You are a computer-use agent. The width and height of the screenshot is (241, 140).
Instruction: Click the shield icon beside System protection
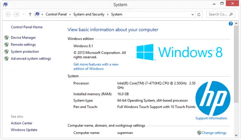[x=6, y=52]
